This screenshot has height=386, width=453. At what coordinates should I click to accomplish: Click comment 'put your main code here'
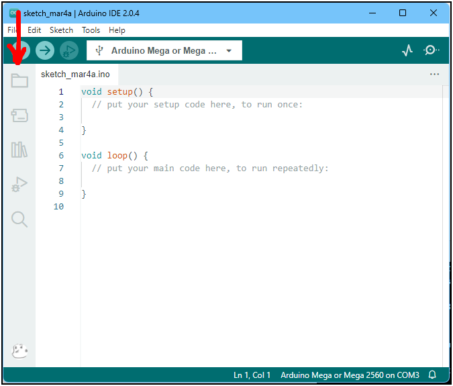(x=210, y=168)
